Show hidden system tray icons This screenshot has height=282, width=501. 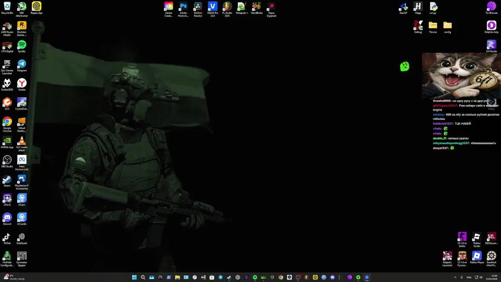point(455,277)
